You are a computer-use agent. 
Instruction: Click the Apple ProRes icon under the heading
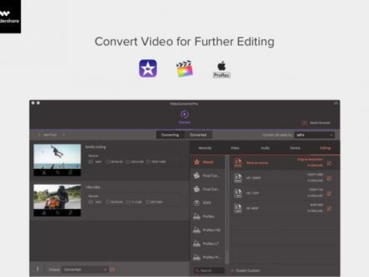pyautogui.click(x=222, y=69)
